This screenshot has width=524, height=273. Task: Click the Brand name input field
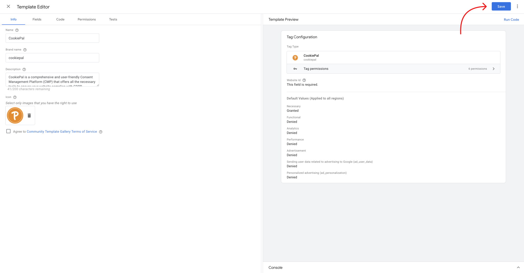52,58
